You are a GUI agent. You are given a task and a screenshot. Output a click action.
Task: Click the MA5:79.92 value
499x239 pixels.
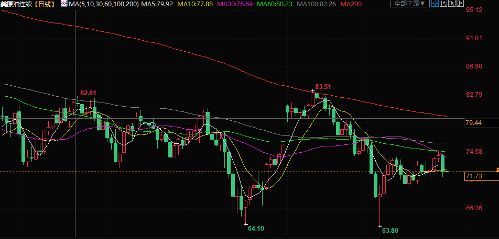157,4
